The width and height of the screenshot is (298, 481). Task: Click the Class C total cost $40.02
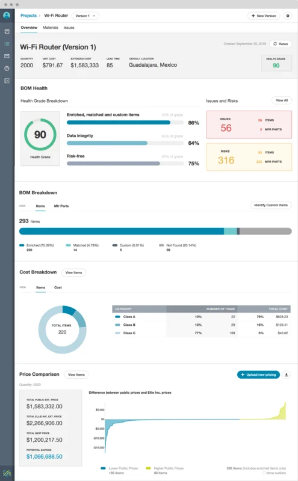pos(282,333)
